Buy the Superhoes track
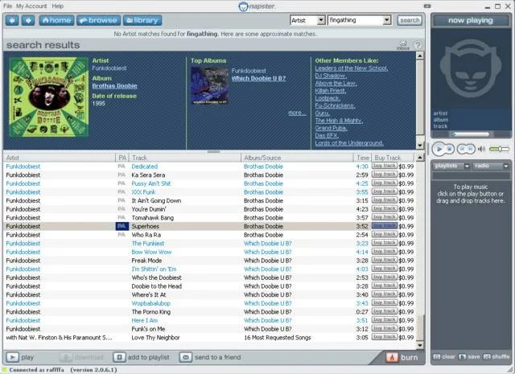Screen dimensions: 515x374 coord(385,226)
